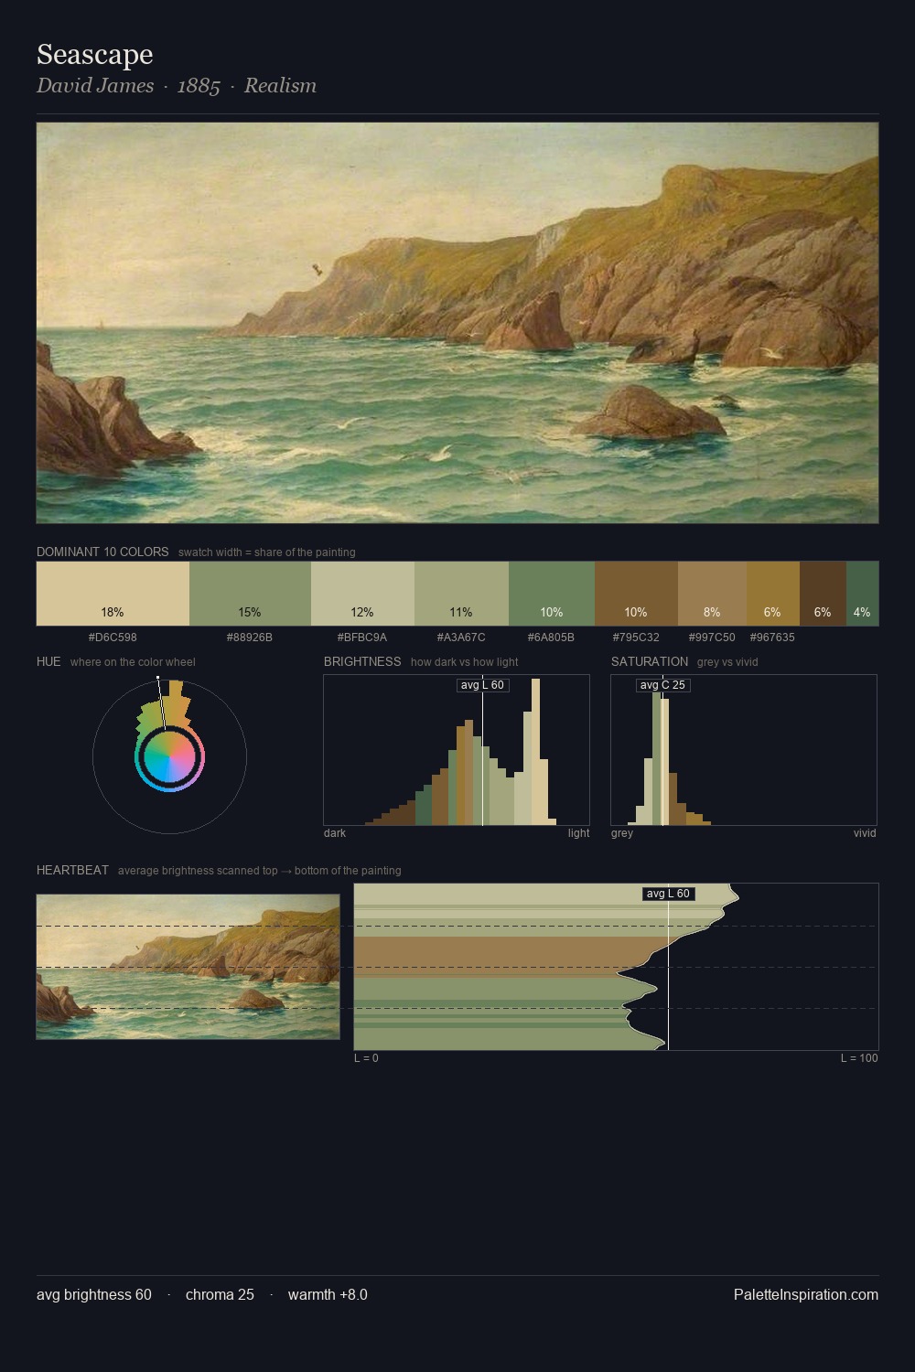Click hex code text '#A3A67C'
915x1372 pixels.
pos(461,638)
